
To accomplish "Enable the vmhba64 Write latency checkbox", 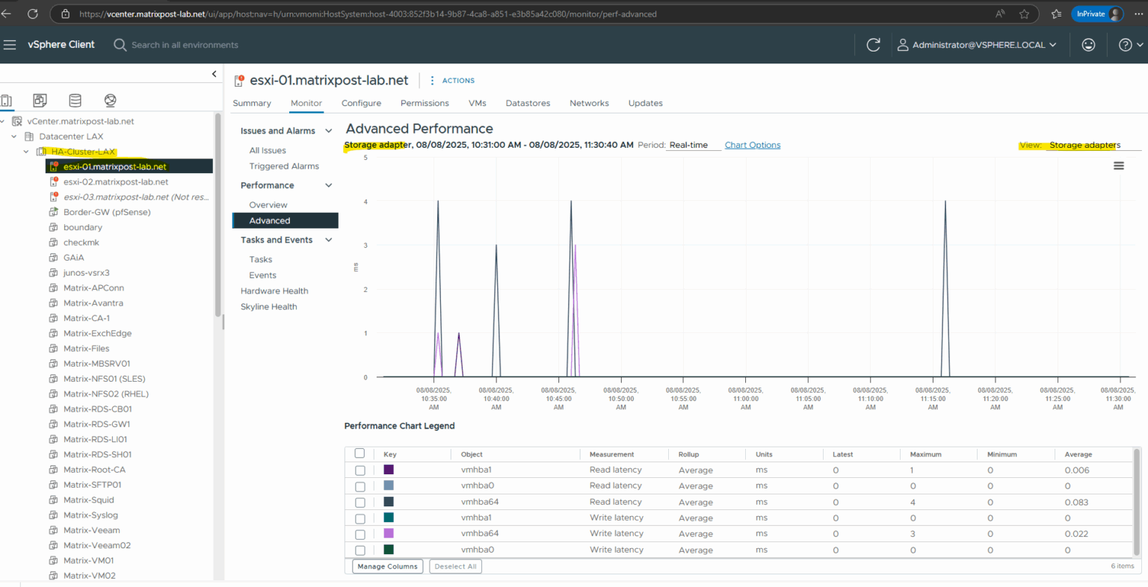I will point(359,533).
